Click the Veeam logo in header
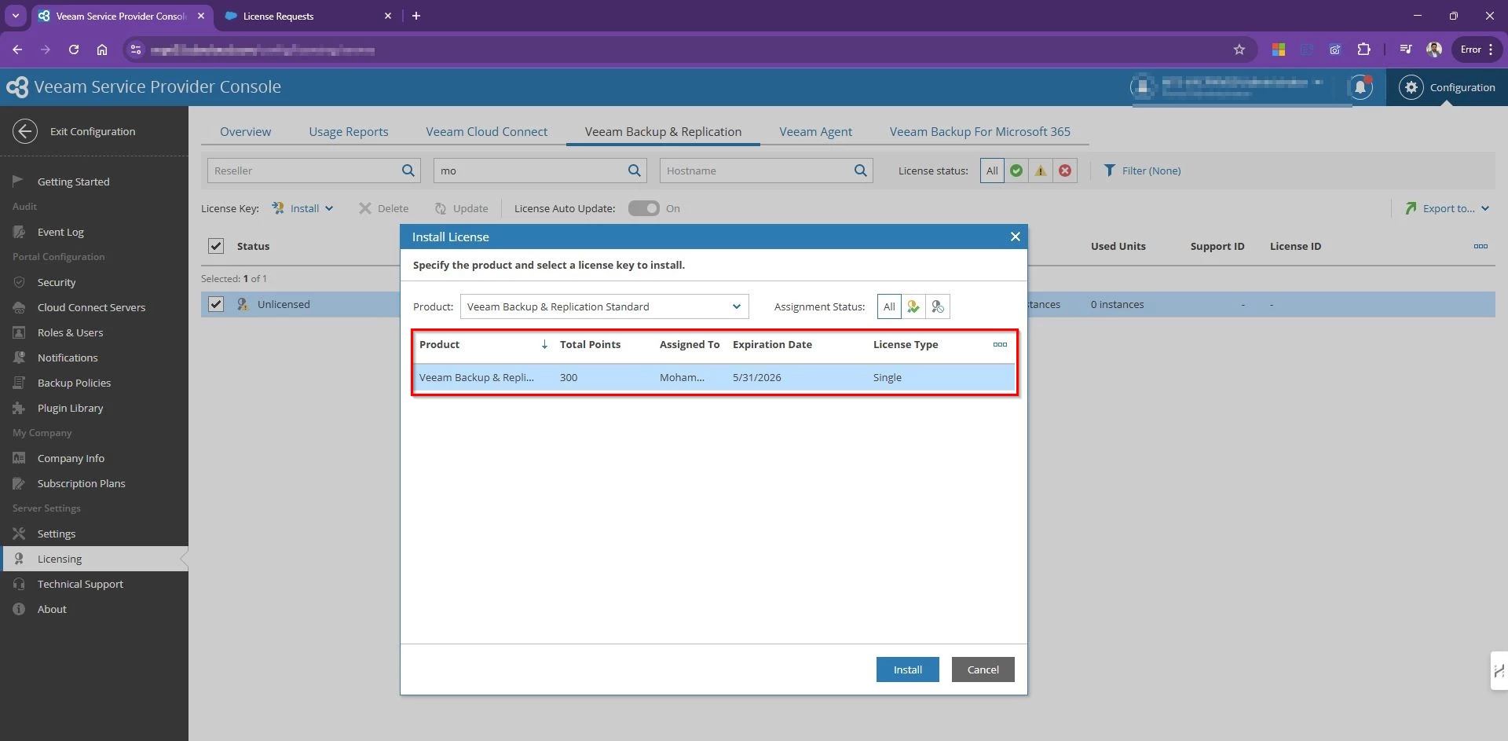 pyautogui.click(x=17, y=87)
